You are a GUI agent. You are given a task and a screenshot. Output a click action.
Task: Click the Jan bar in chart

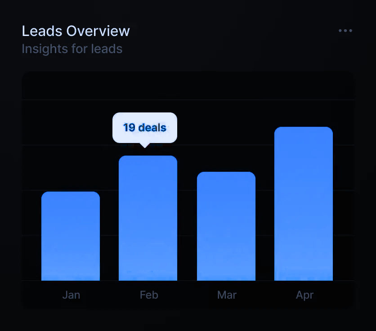pyautogui.click(x=71, y=236)
